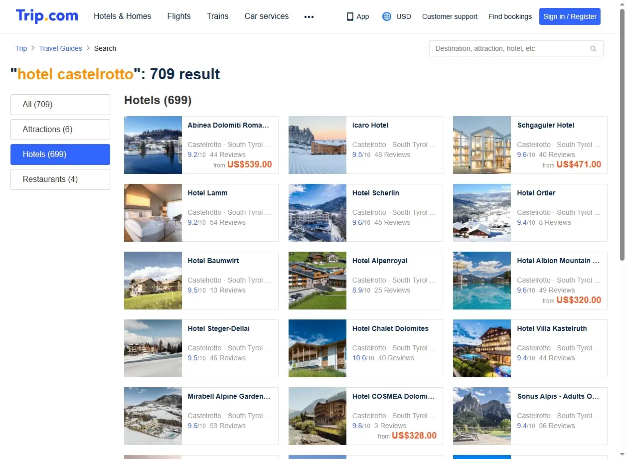The height and width of the screenshot is (459, 626).
Task: Click the Mirabell Alpine Garden title
Action: (229, 396)
